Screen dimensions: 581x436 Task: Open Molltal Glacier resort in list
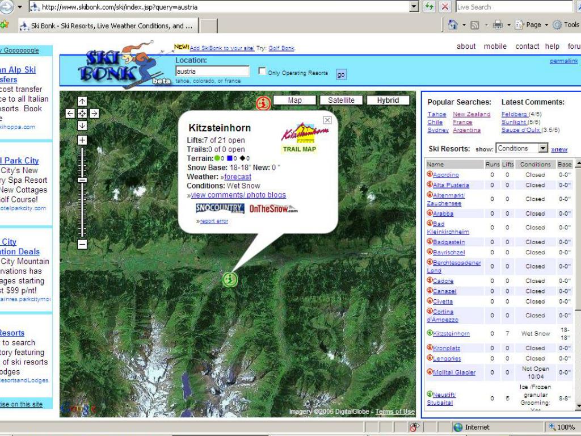pyautogui.click(x=454, y=372)
